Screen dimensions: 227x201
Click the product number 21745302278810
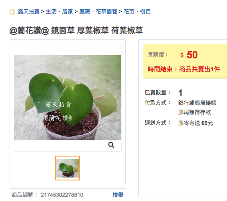point(62,195)
